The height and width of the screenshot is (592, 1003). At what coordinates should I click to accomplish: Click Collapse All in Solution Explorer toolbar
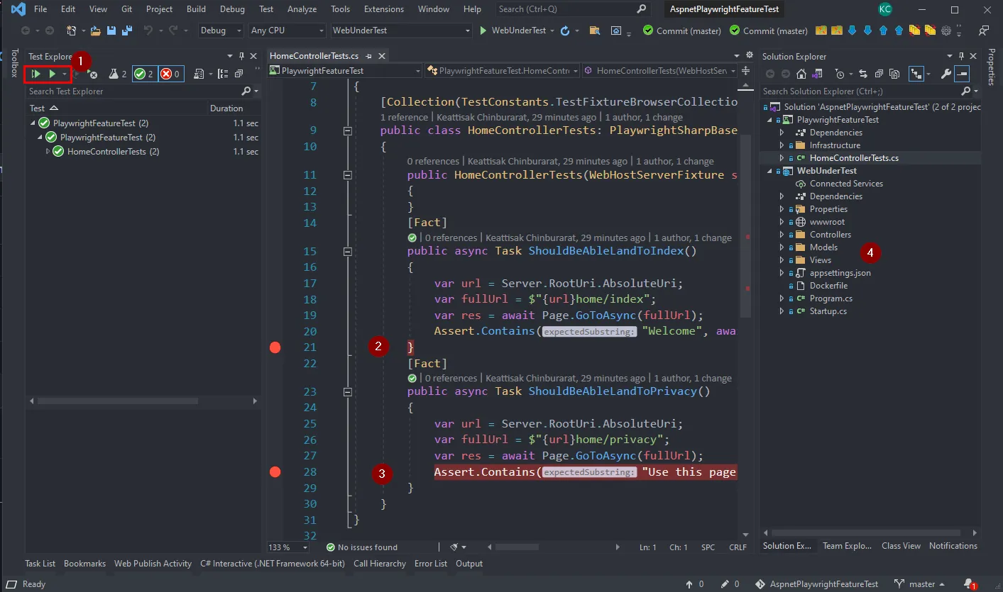point(879,74)
